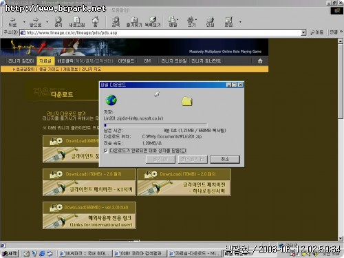Click download icon on 648MB client card
Image resolution: width=344 pixels, height=258 pixels.
click(x=56, y=141)
